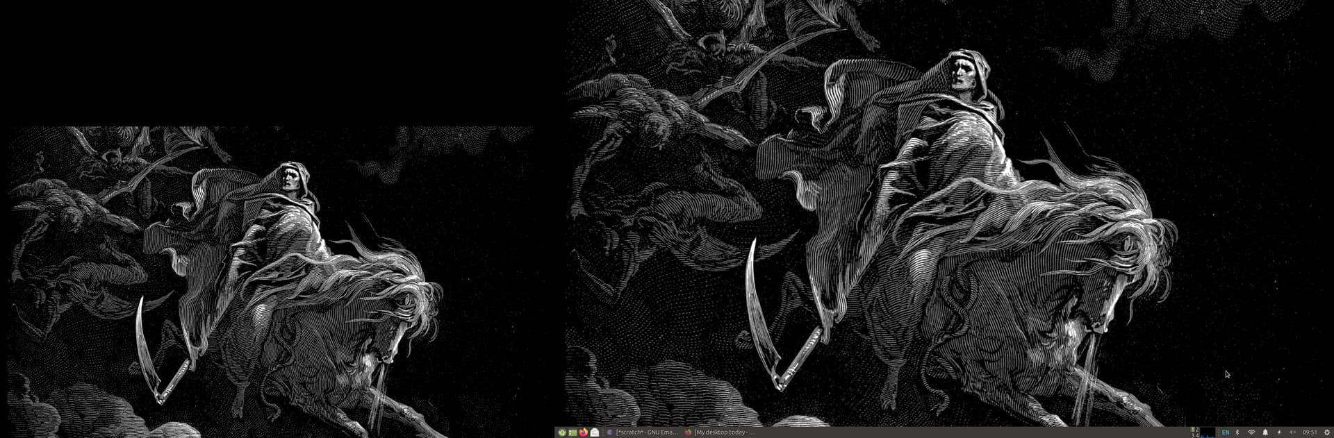Show the desktop from the panel launcher
This screenshot has width=1334, height=438.
point(573,432)
